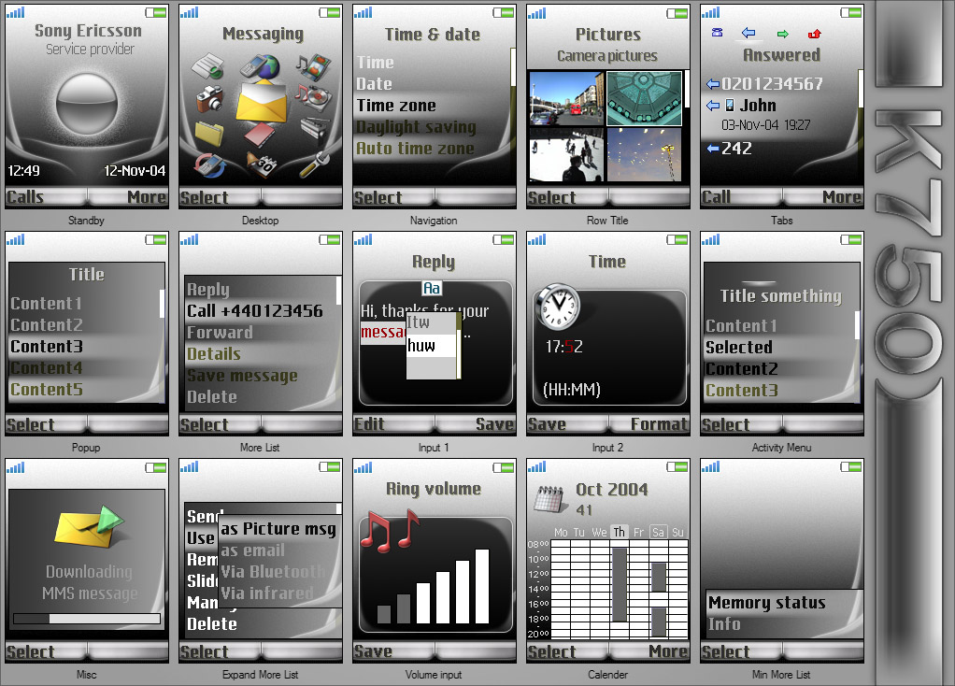Viewport: 955px width, 686px height.
Task: Open the yellow folder File manager icon
Action: tap(209, 133)
